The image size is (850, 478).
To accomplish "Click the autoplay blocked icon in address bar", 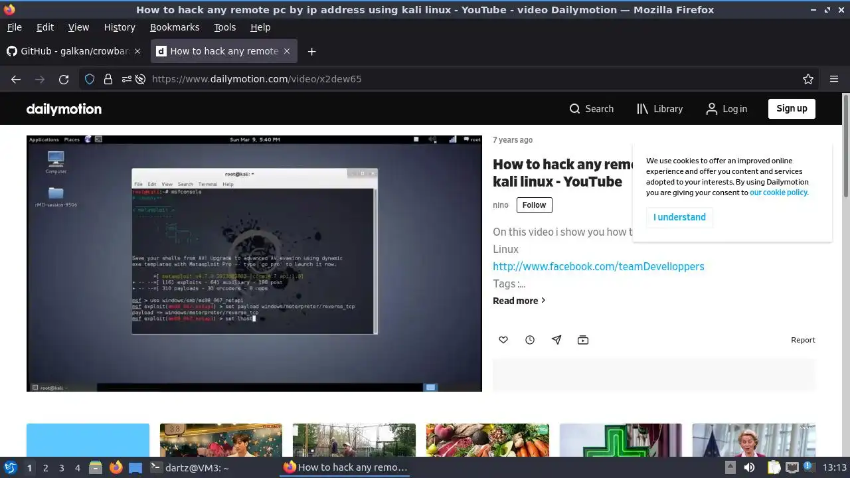I will click(x=140, y=79).
